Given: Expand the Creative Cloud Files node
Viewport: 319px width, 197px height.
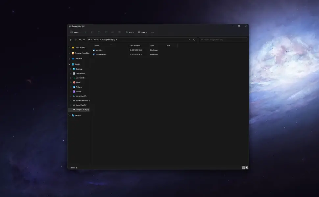Looking at the screenshot, I should pos(70,53).
